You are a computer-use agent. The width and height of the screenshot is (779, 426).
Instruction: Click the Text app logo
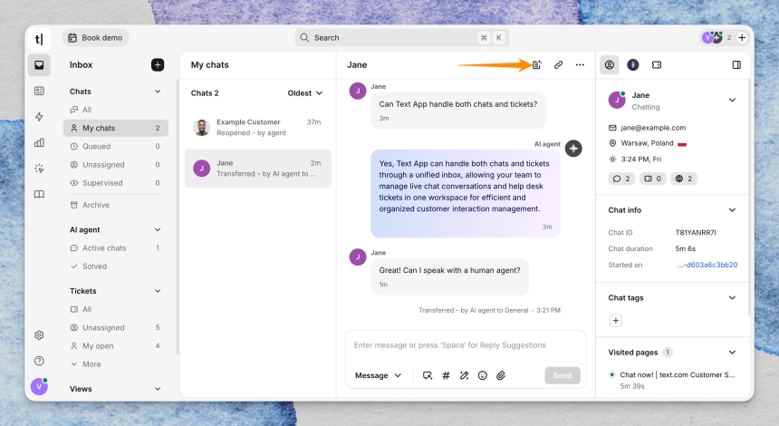[39, 39]
